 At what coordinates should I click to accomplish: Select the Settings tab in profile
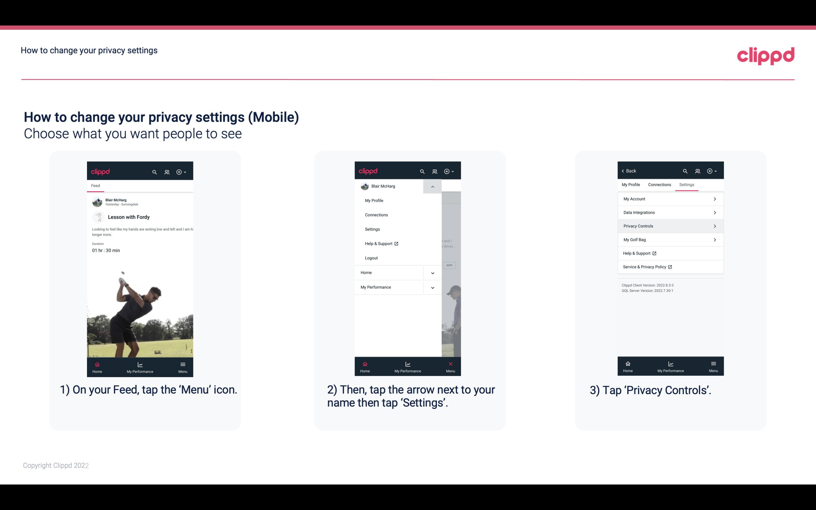coord(687,184)
